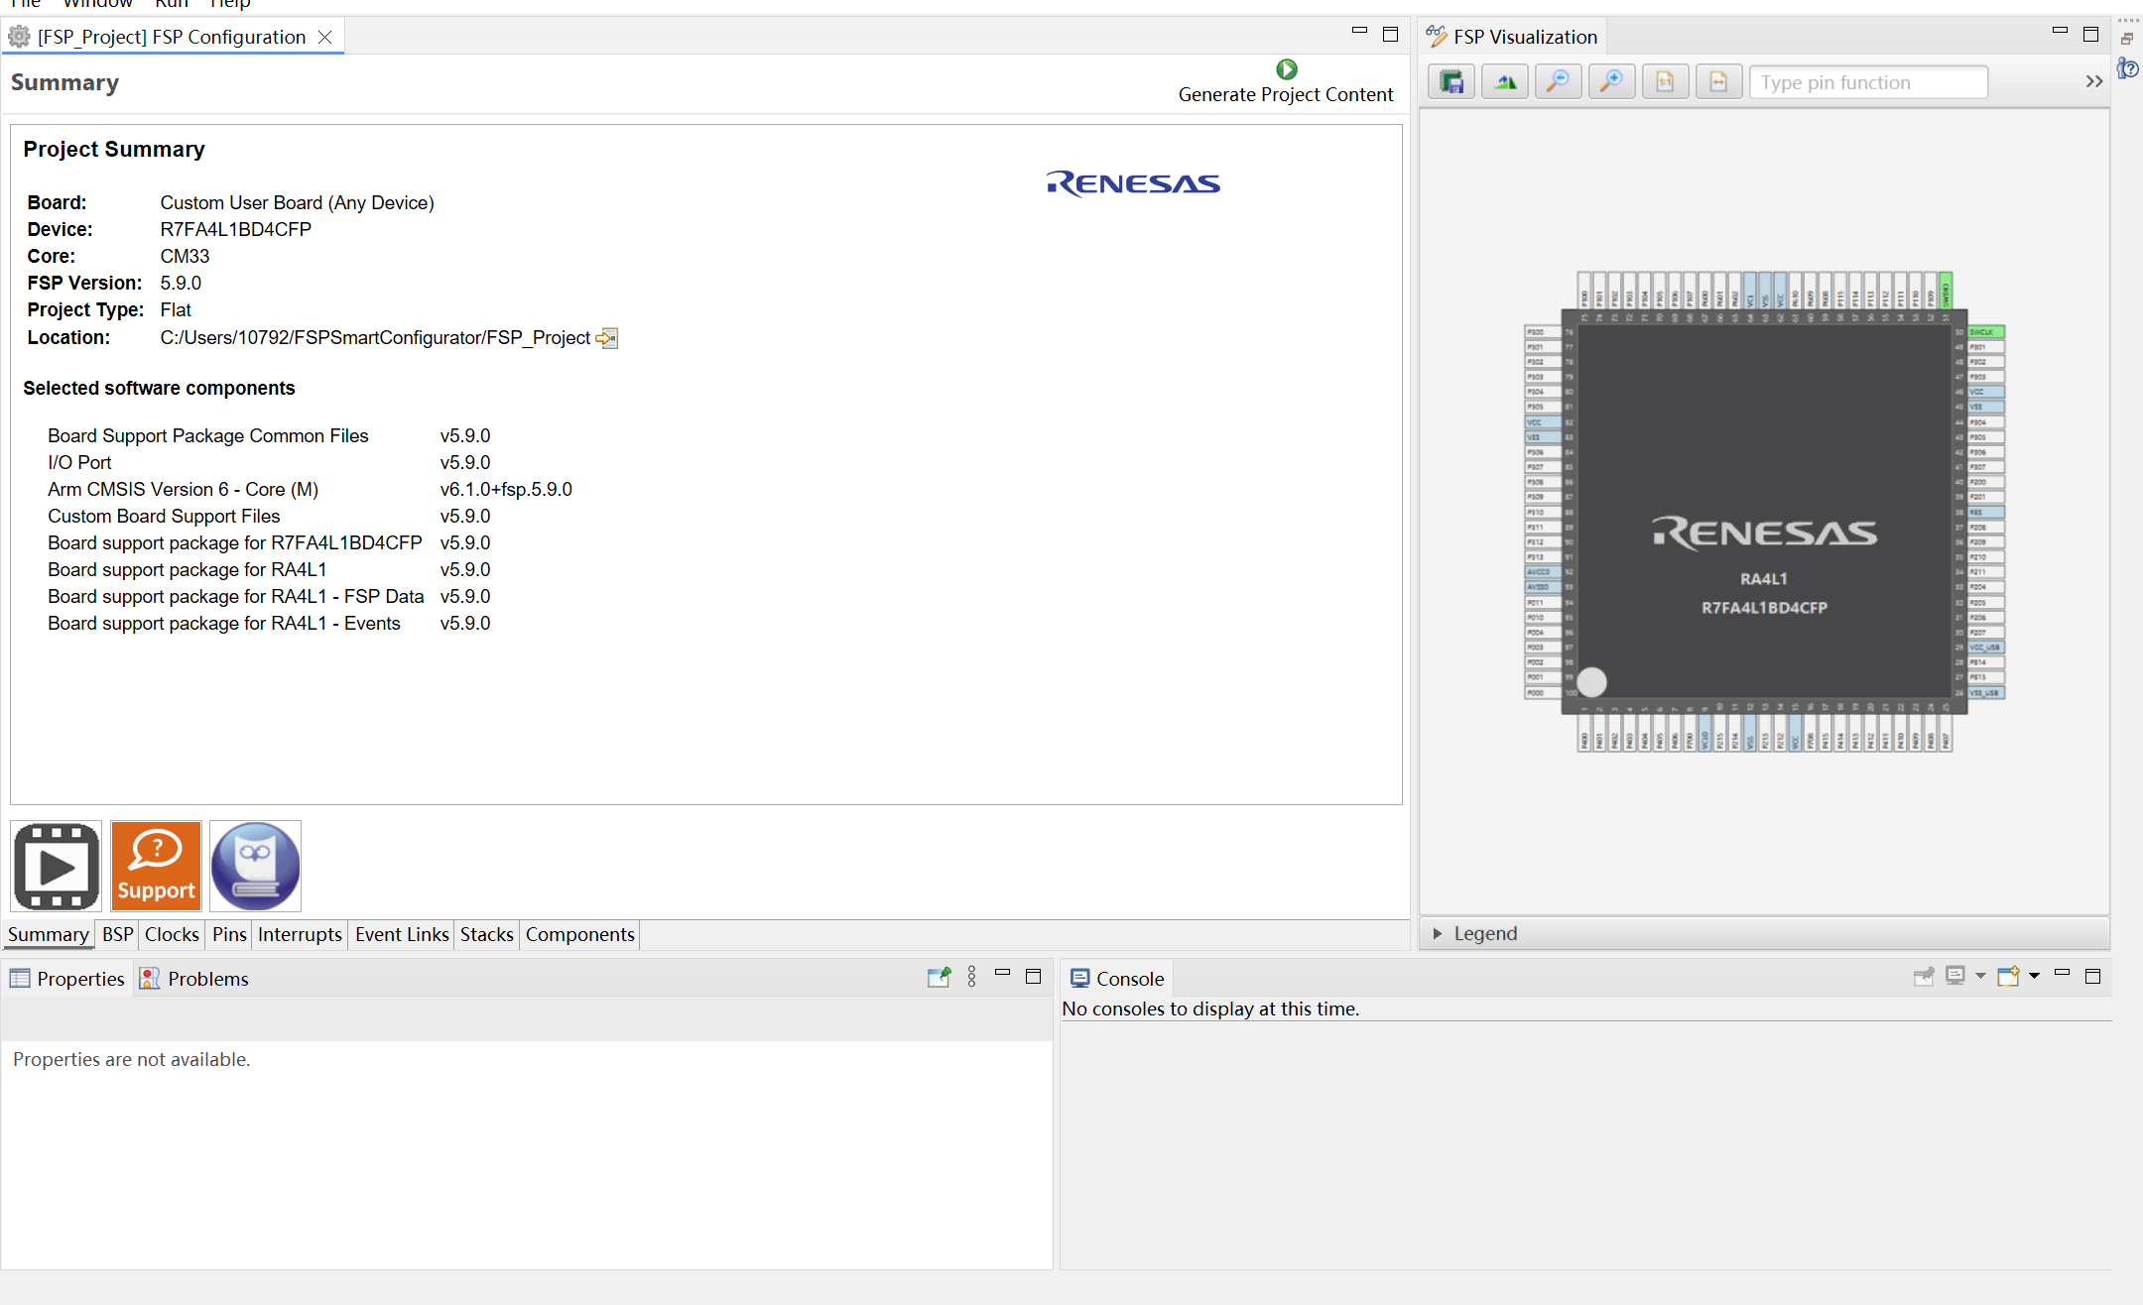The image size is (2143, 1305).
Task: Go to the Interrupts tab
Action: (x=300, y=934)
